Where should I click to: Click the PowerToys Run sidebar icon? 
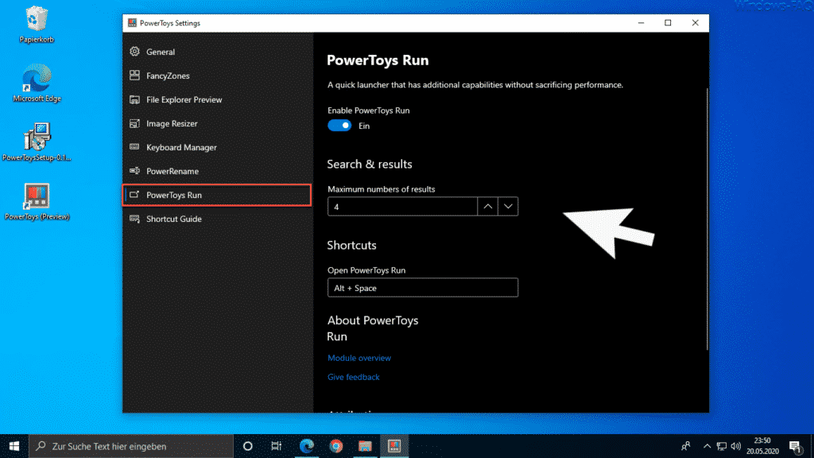click(135, 195)
